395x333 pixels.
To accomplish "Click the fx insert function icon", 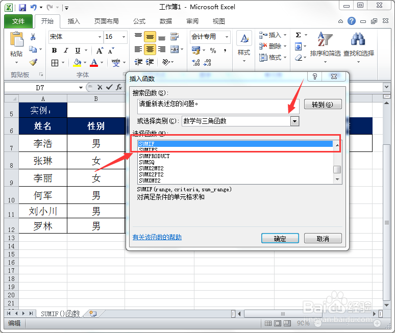I will 119,87.
